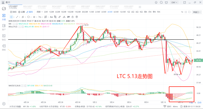Select the crosshair cursor tool
203x109 pixels.
[x=11, y=17]
